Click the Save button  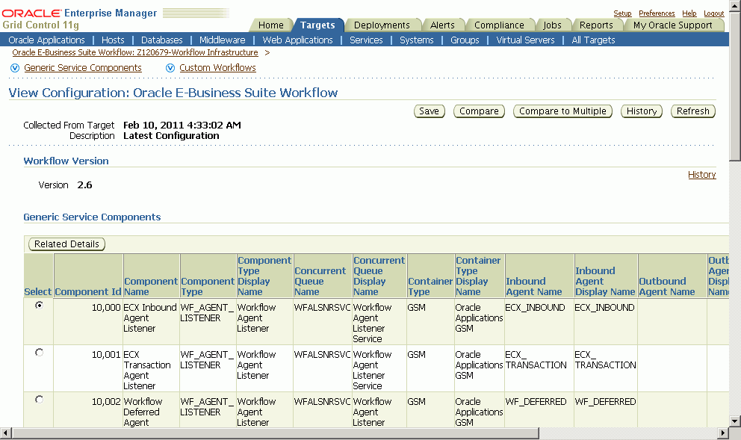point(429,111)
